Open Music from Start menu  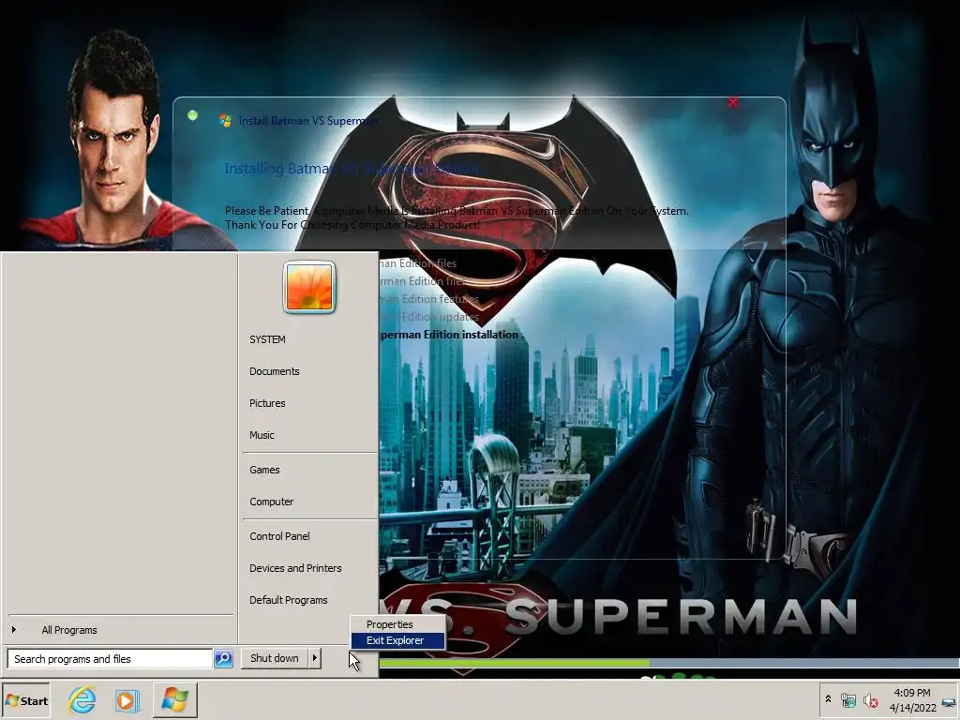(x=262, y=435)
